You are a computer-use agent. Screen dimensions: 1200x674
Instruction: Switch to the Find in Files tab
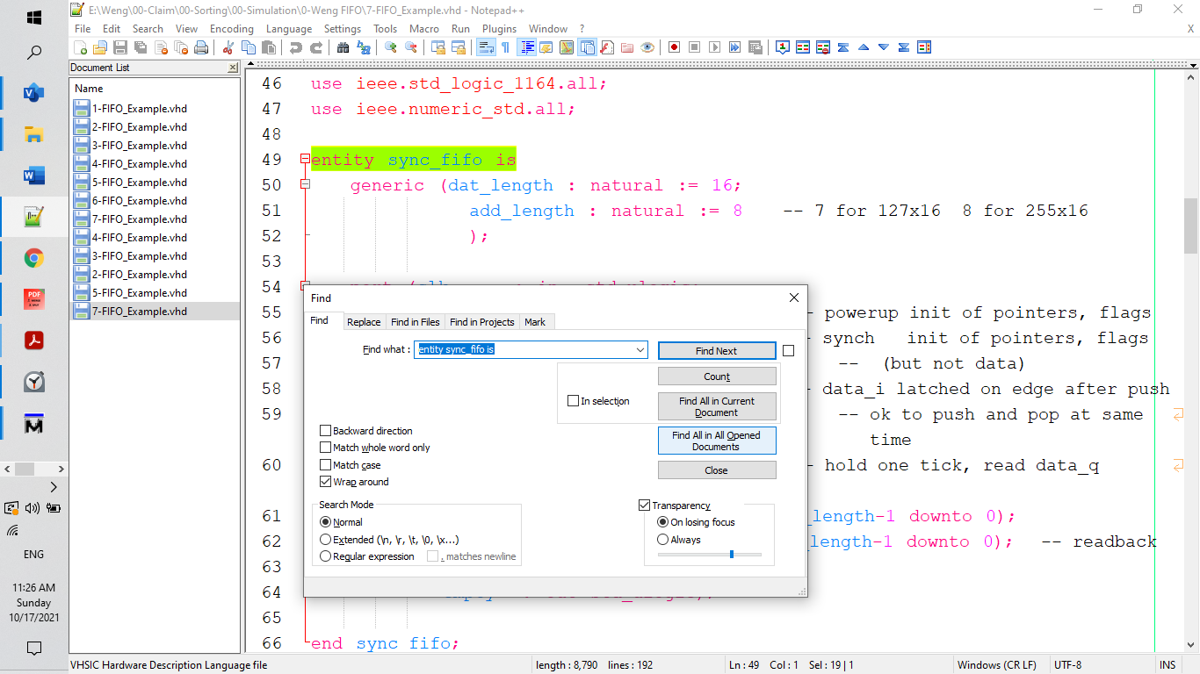pyautogui.click(x=416, y=322)
